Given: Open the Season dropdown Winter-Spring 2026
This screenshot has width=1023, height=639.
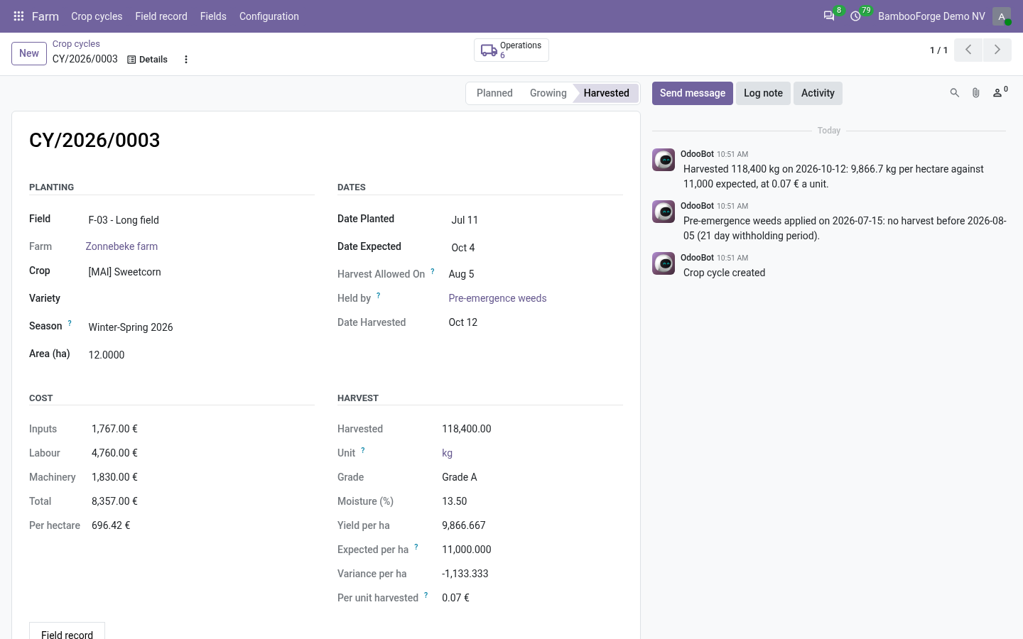Looking at the screenshot, I should (x=200, y=327).
